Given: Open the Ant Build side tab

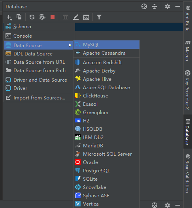Looking at the screenshot, I should [188, 18].
